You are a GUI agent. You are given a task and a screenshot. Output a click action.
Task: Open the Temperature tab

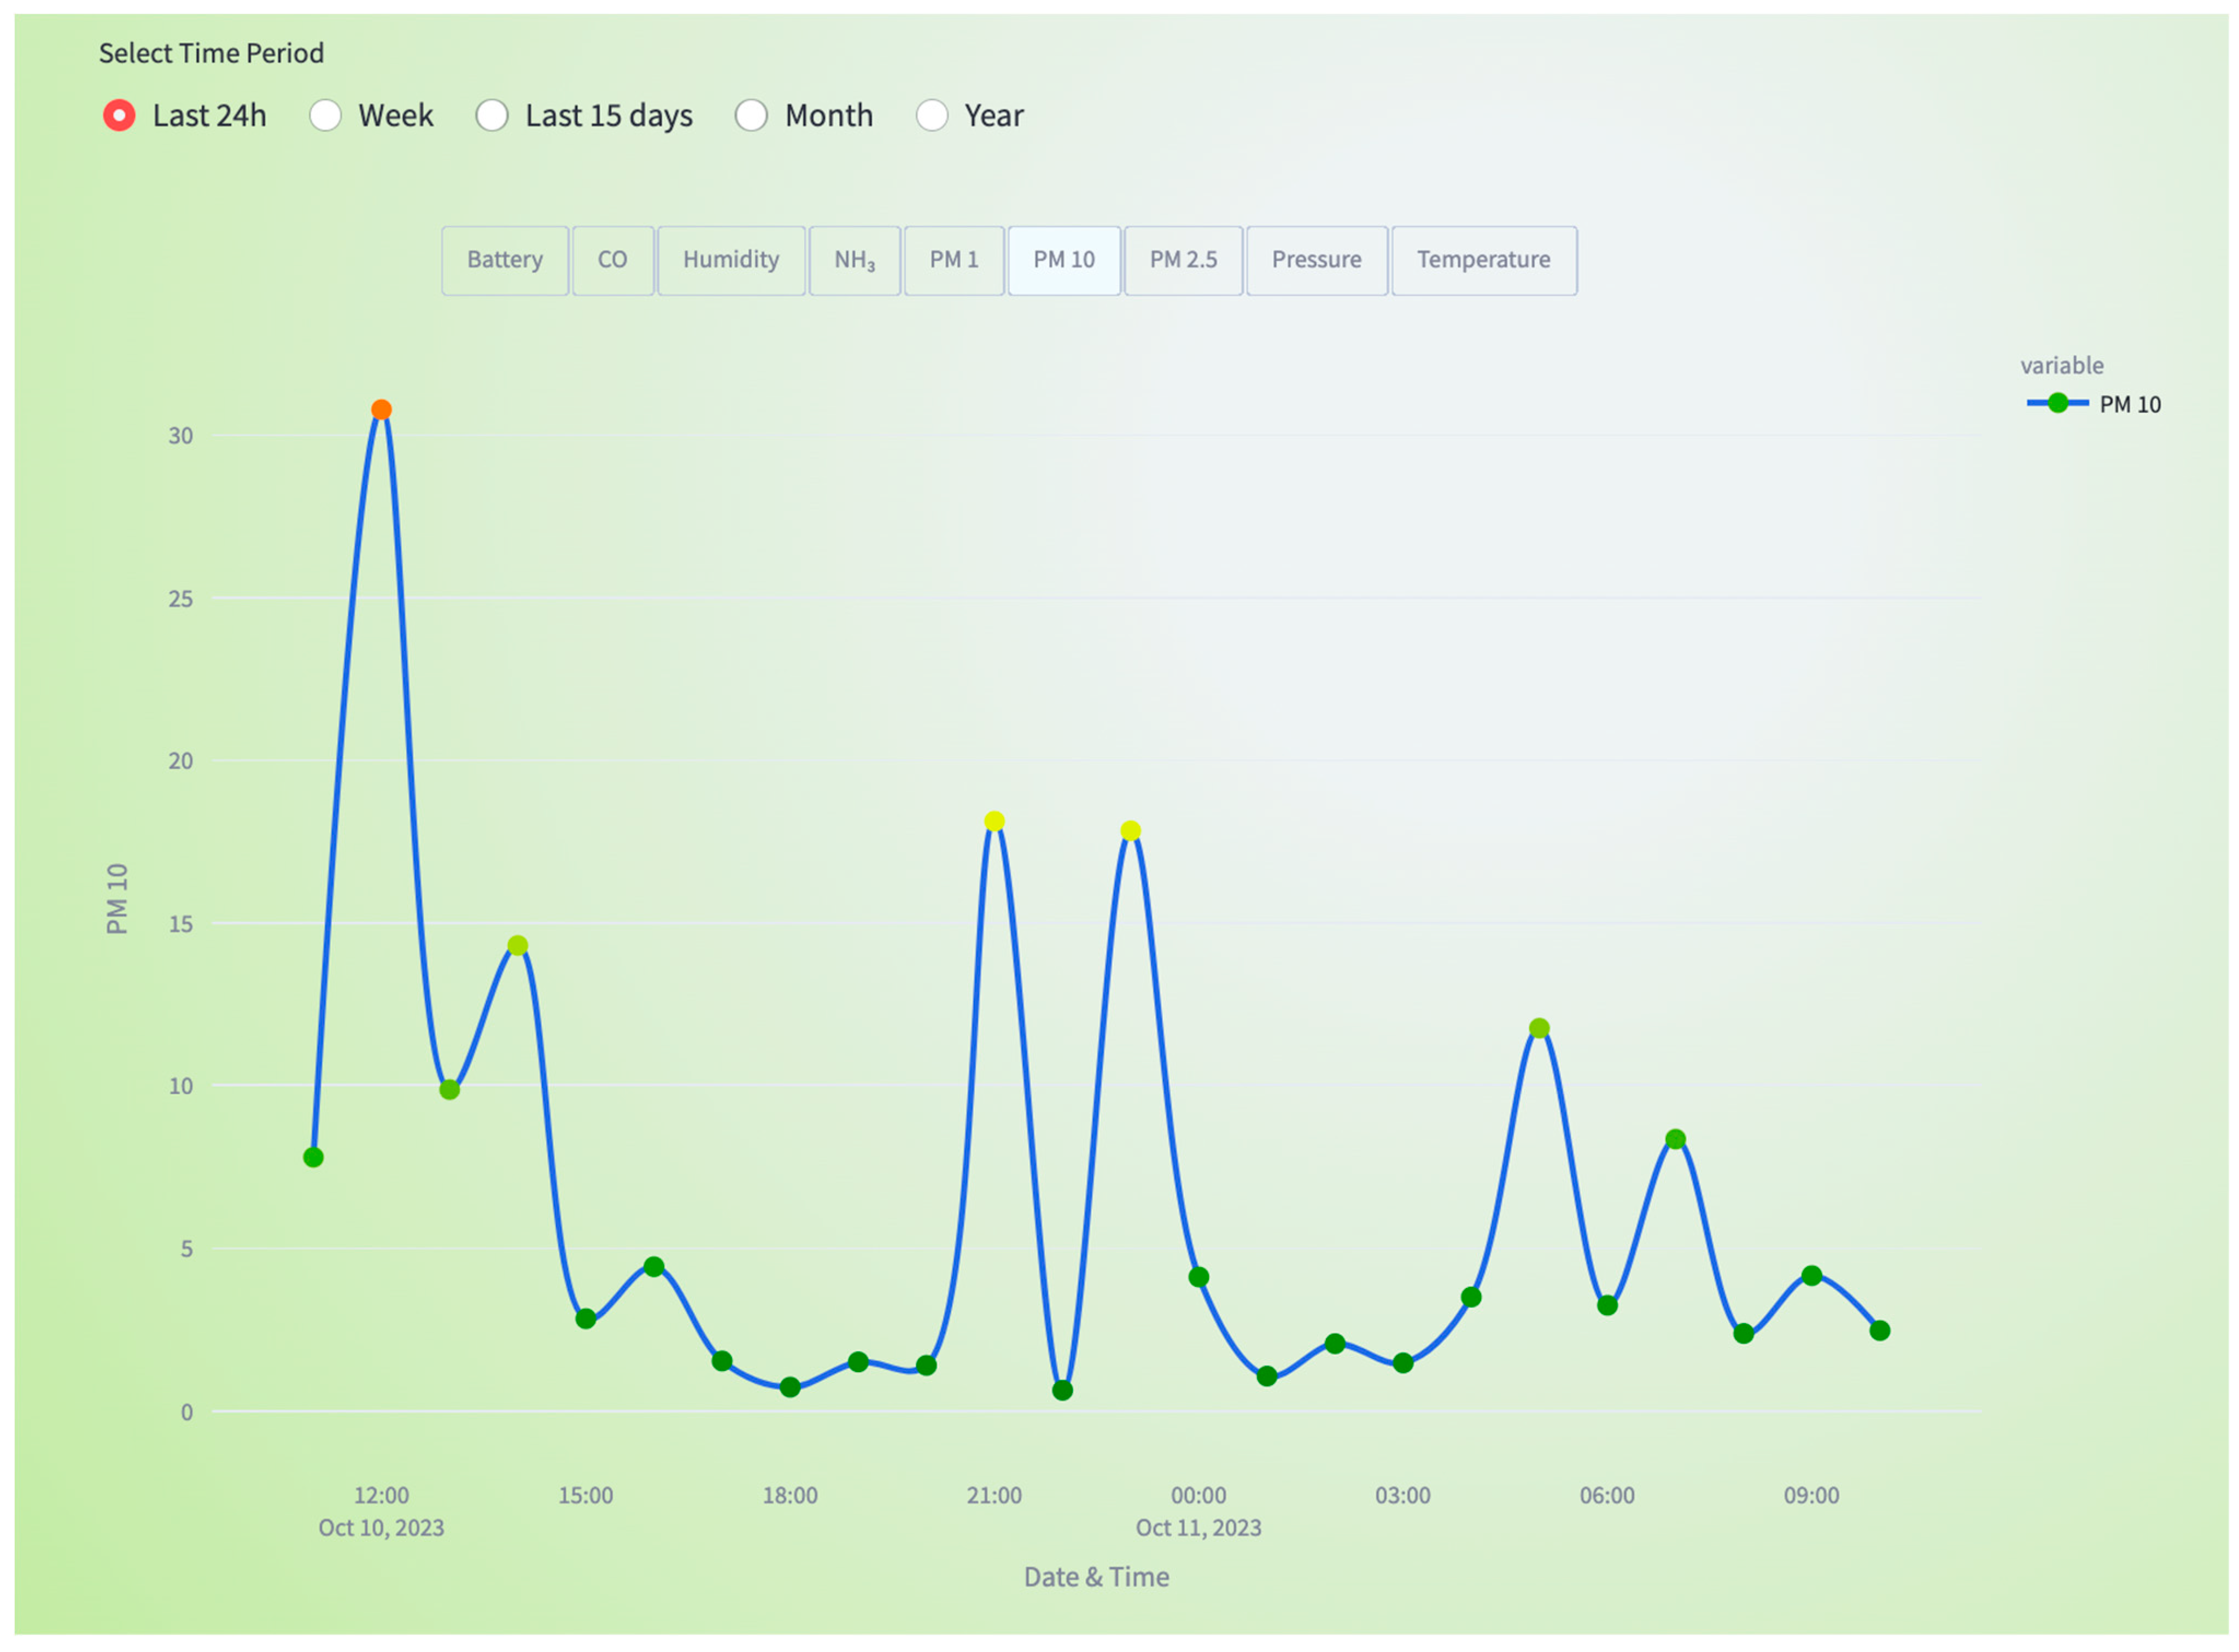pyautogui.click(x=1483, y=260)
